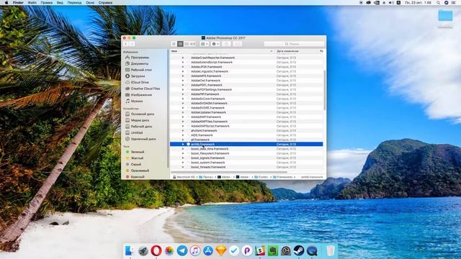Open Загрузки in the sidebar
The width and height of the screenshot is (461, 259).
[x=135, y=76]
